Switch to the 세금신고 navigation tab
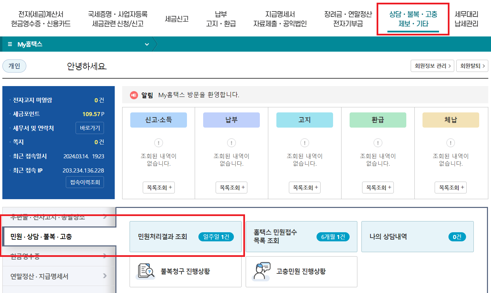The image size is (491, 293). pyautogui.click(x=176, y=19)
